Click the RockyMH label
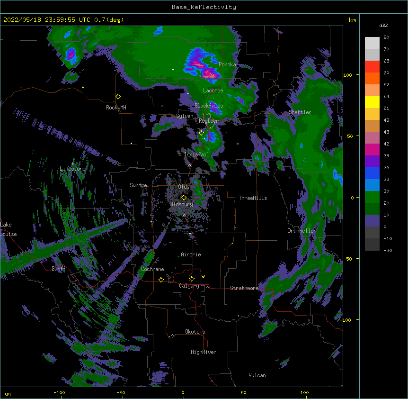Image resolution: width=408 pixels, height=399 pixels. click(116, 108)
